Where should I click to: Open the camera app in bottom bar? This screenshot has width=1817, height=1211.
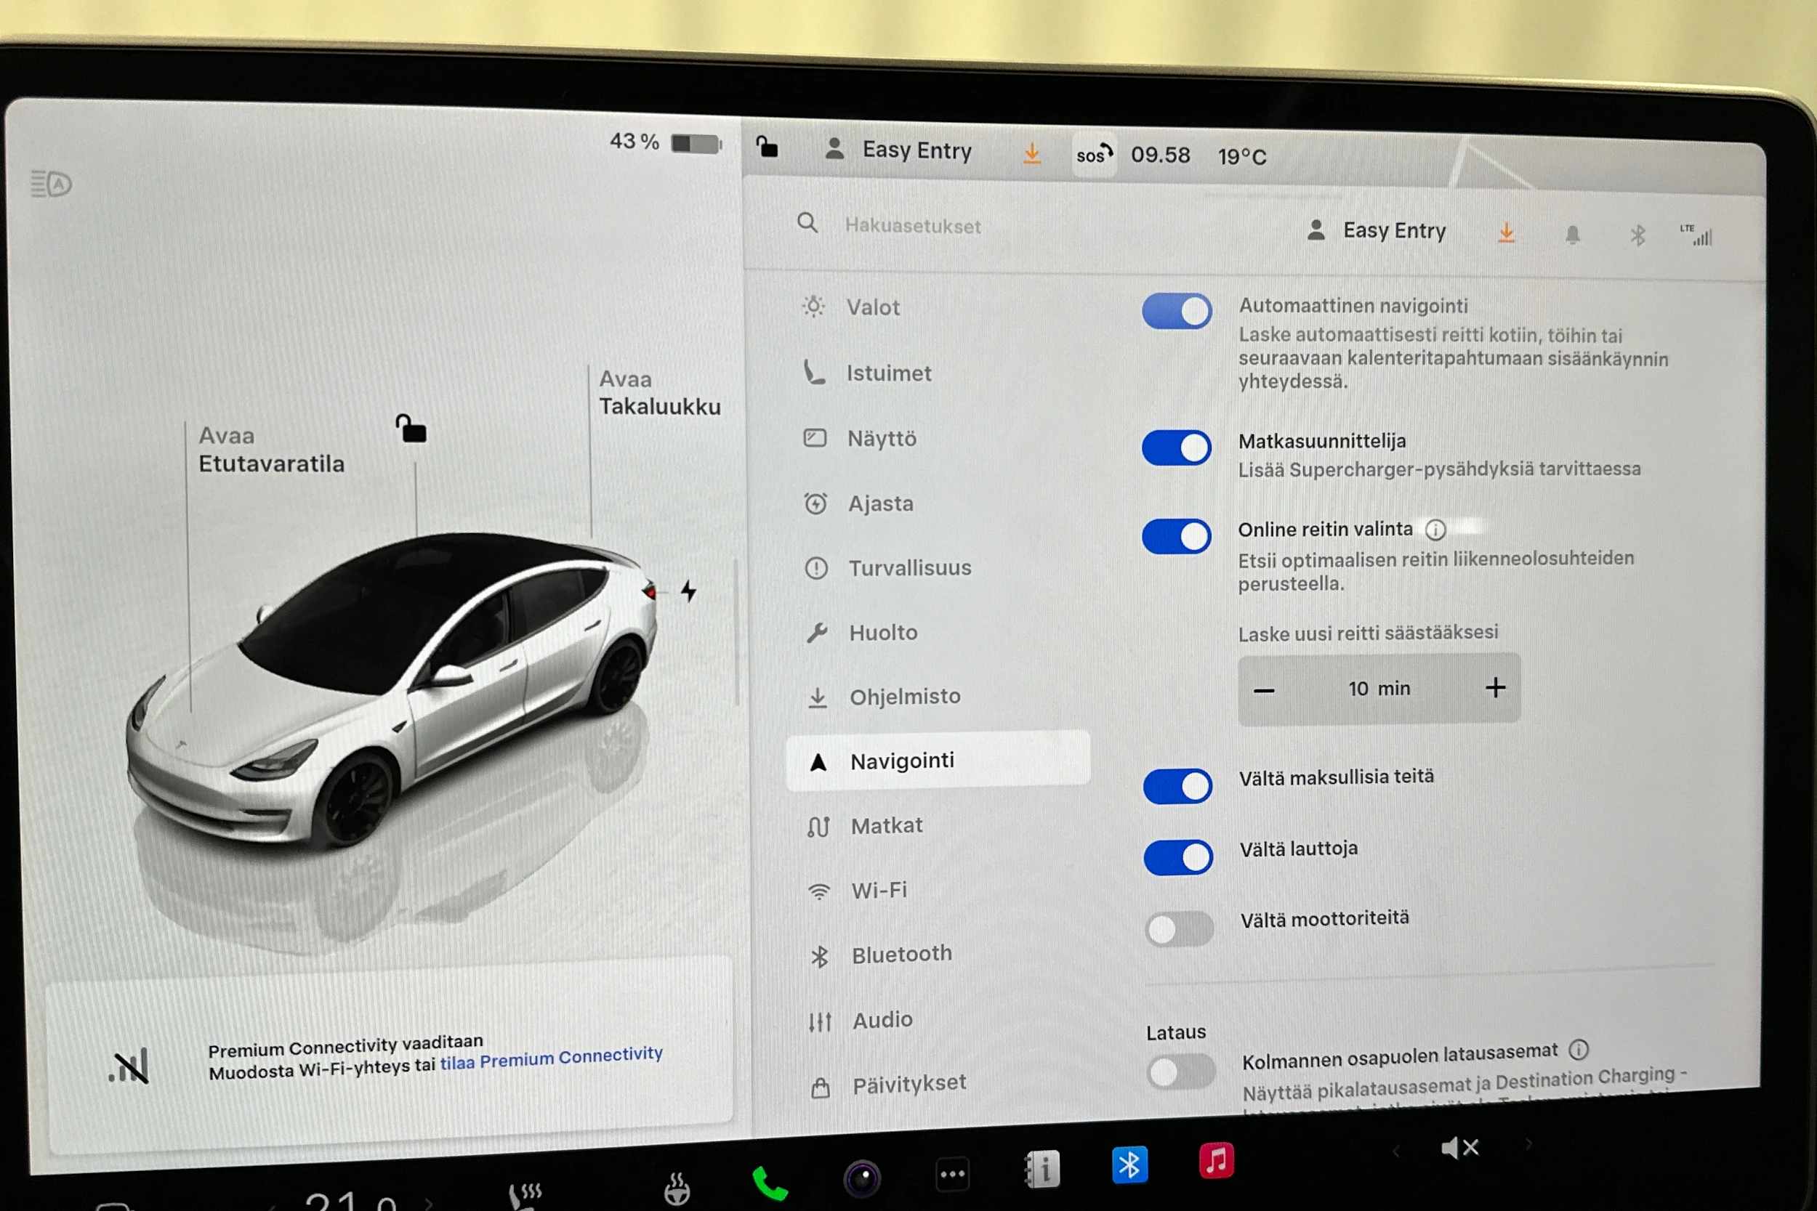tap(861, 1178)
